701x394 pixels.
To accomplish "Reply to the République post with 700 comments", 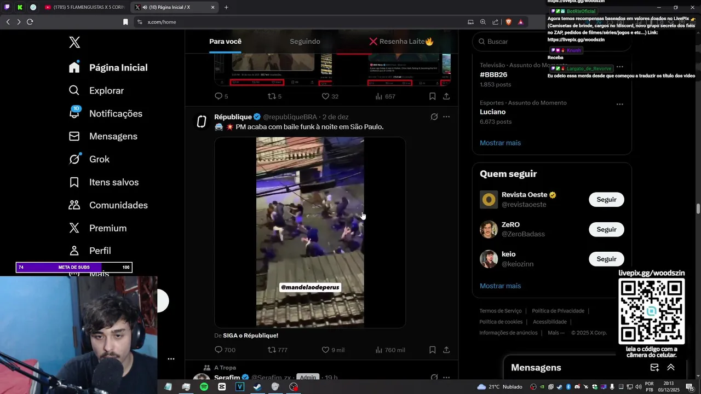I will (x=225, y=350).
